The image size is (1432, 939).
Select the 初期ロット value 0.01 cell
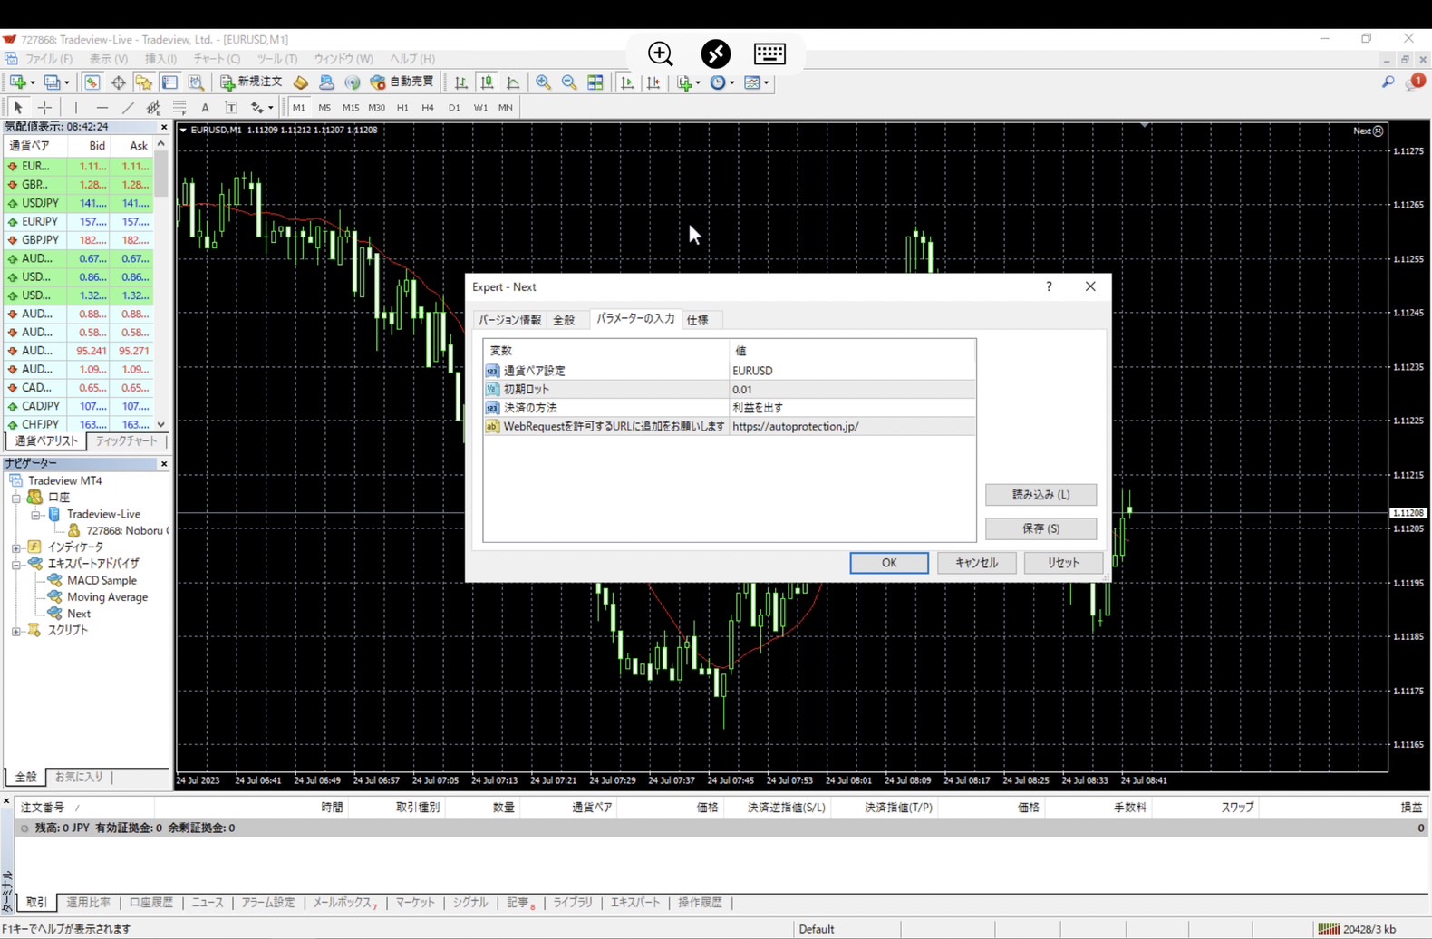point(852,389)
